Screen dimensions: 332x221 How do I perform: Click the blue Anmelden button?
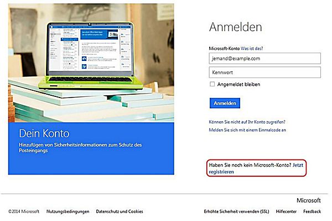point(225,103)
